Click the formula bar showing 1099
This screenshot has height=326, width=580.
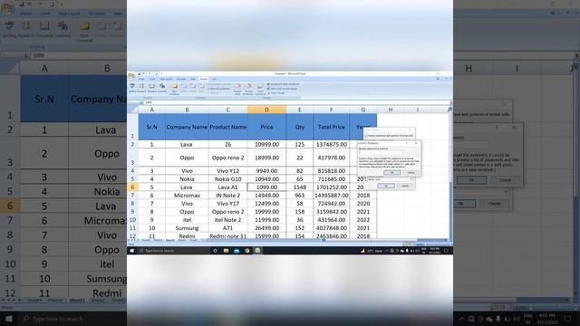[296, 102]
